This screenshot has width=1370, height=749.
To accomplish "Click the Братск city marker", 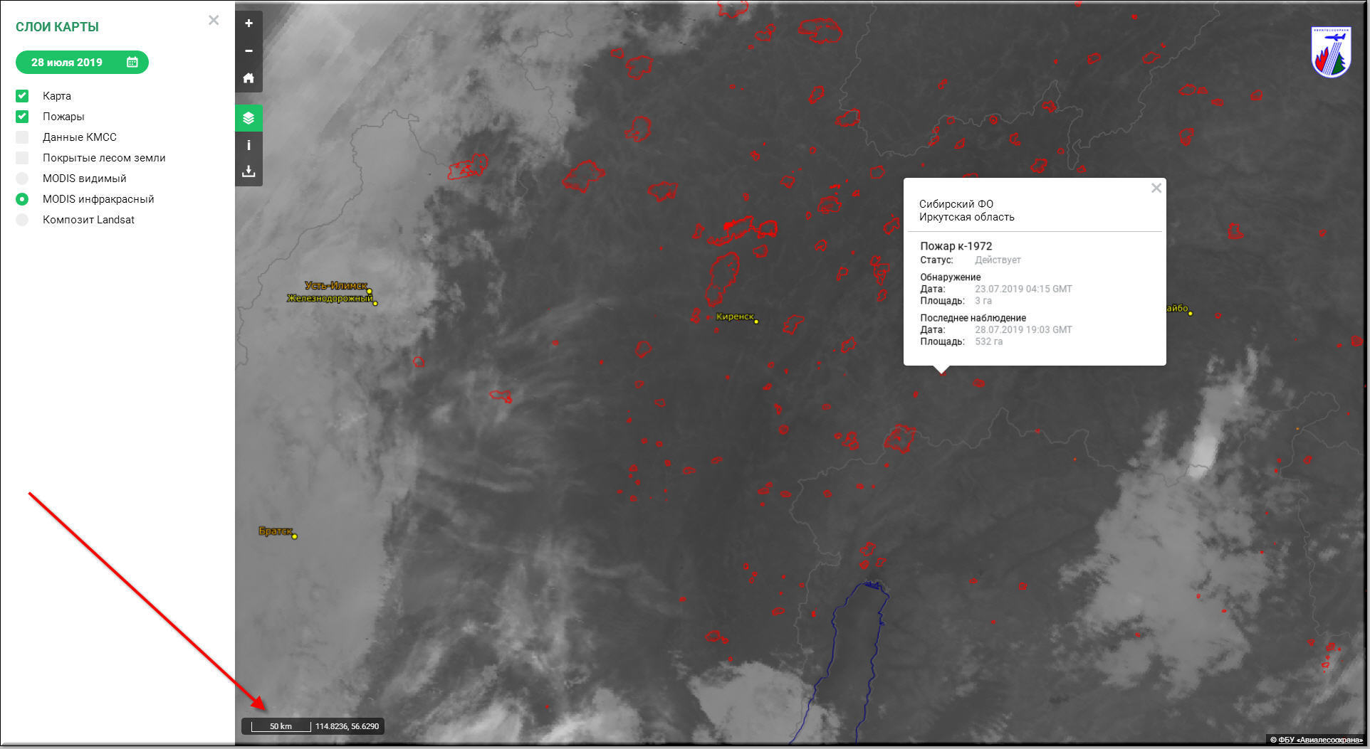I will [295, 536].
